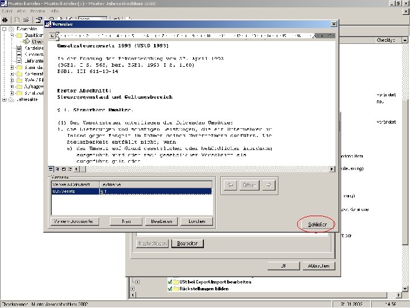This screenshot has width=410, height=308.
Task: Click the right arrow navigation button
Action: [269, 185]
